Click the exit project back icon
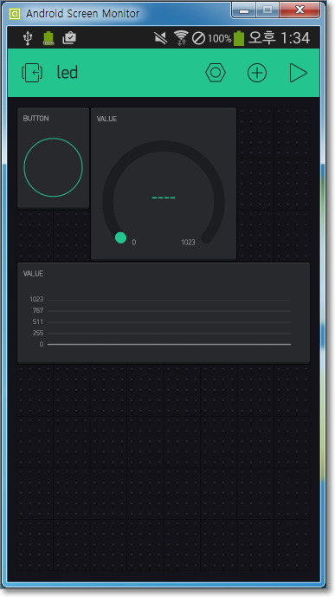The width and height of the screenshot is (335, 597). tap(32, 73)
